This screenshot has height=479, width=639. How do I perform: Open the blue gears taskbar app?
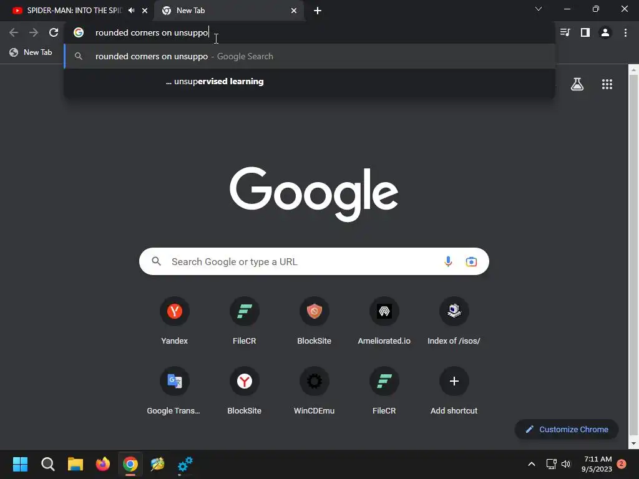tap(185, 464)
